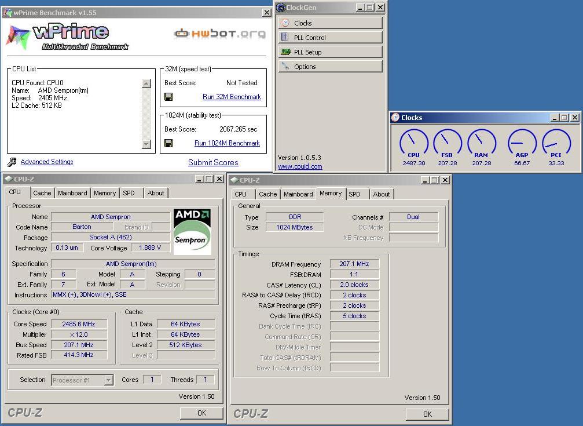This screenshot has width=583, height=426.
Task: Click DRAM Frequency value 207.1 MHz
Action: pyautogui.click(x=354, y=264)
